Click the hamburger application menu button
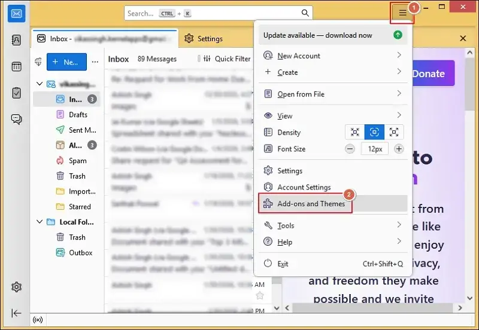 coord(402,13)
